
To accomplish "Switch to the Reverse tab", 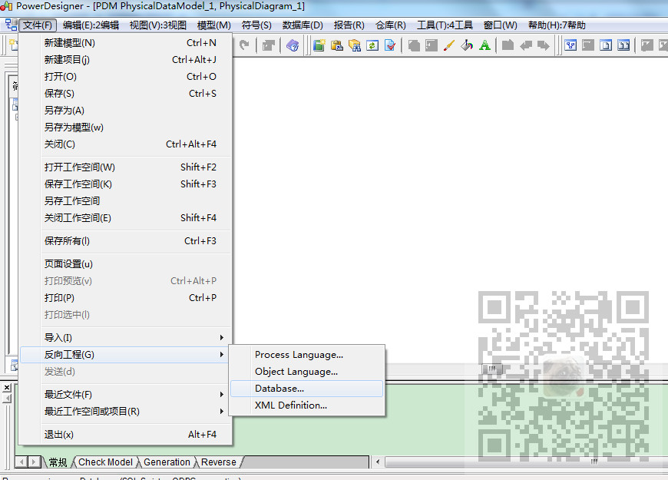I will [x=219, y=462].
